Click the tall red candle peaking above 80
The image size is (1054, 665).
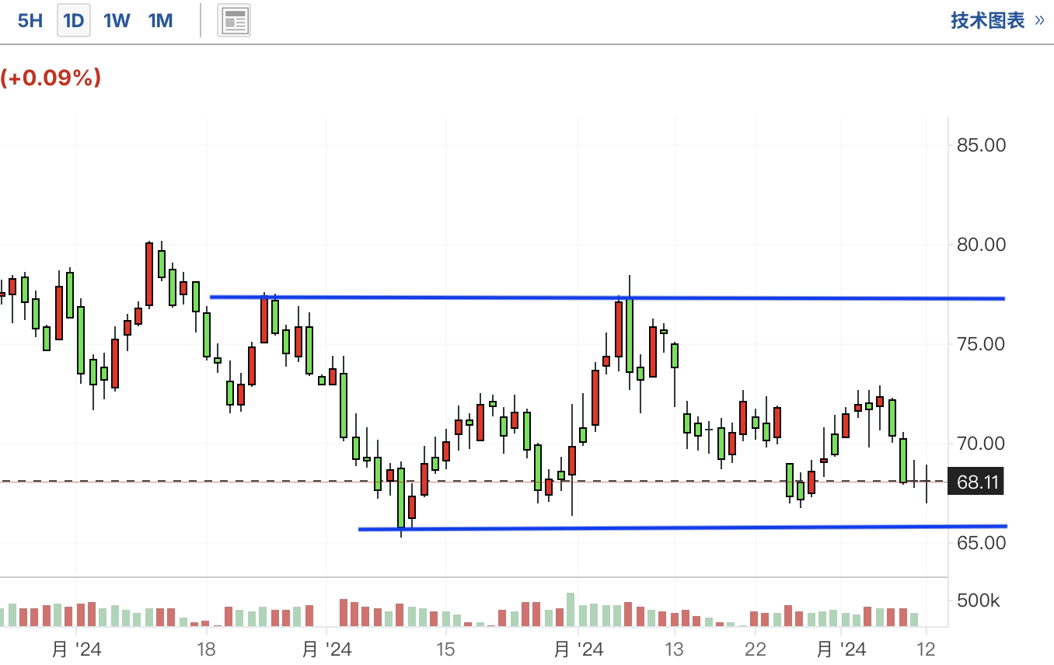(148, 274)
